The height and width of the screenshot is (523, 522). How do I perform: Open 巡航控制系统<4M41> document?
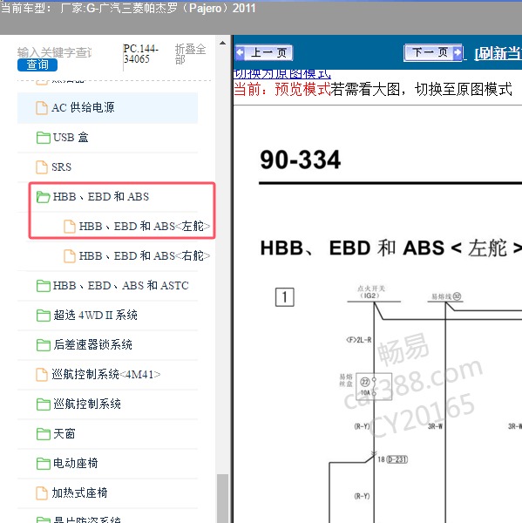pos(106,374)
